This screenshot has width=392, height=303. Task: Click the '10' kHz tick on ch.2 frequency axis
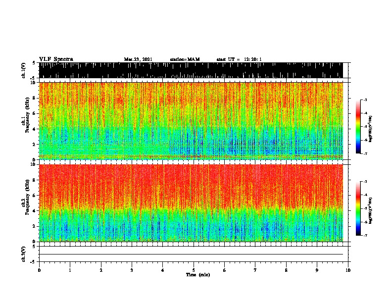[33, 164]
